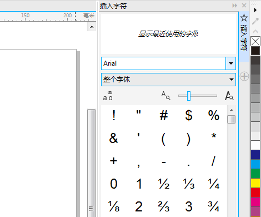Click the glyph zoom slider handle
The image size is (261, 217).
pyautogui.click(x=189, y=96)
